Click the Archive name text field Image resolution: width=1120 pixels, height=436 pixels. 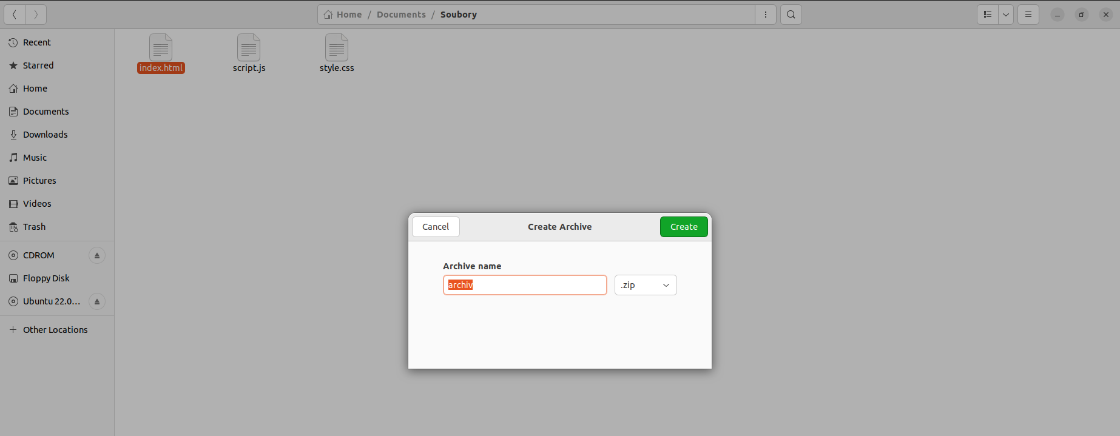525,285
